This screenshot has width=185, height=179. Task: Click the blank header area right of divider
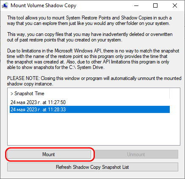coord(175,94)
